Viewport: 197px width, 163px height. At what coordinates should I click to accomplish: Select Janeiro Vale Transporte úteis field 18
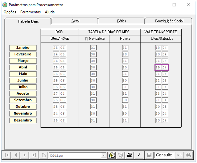[158, 48]
